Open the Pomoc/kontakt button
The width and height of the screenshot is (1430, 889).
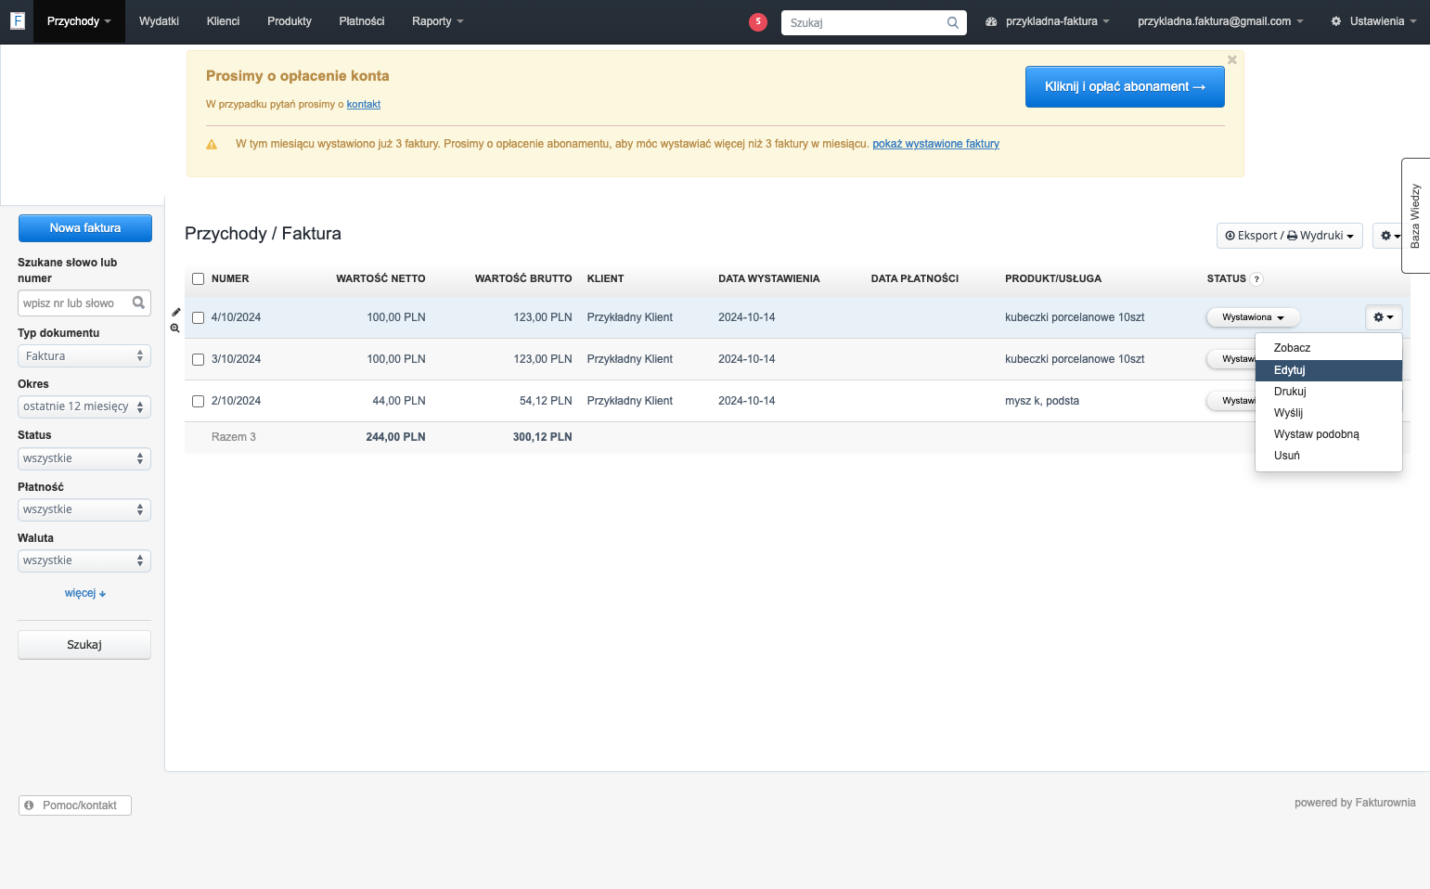tap(75, 805)
